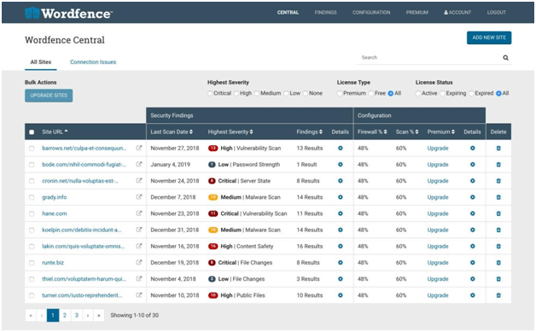Switch to Connection Issues tab
536x332 pixels.
tap(93, 62)
